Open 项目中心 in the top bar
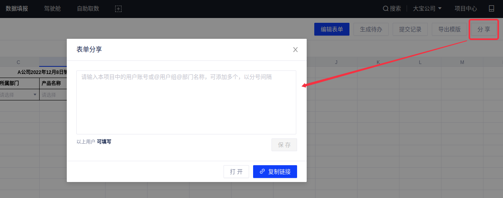 (466, 8)
